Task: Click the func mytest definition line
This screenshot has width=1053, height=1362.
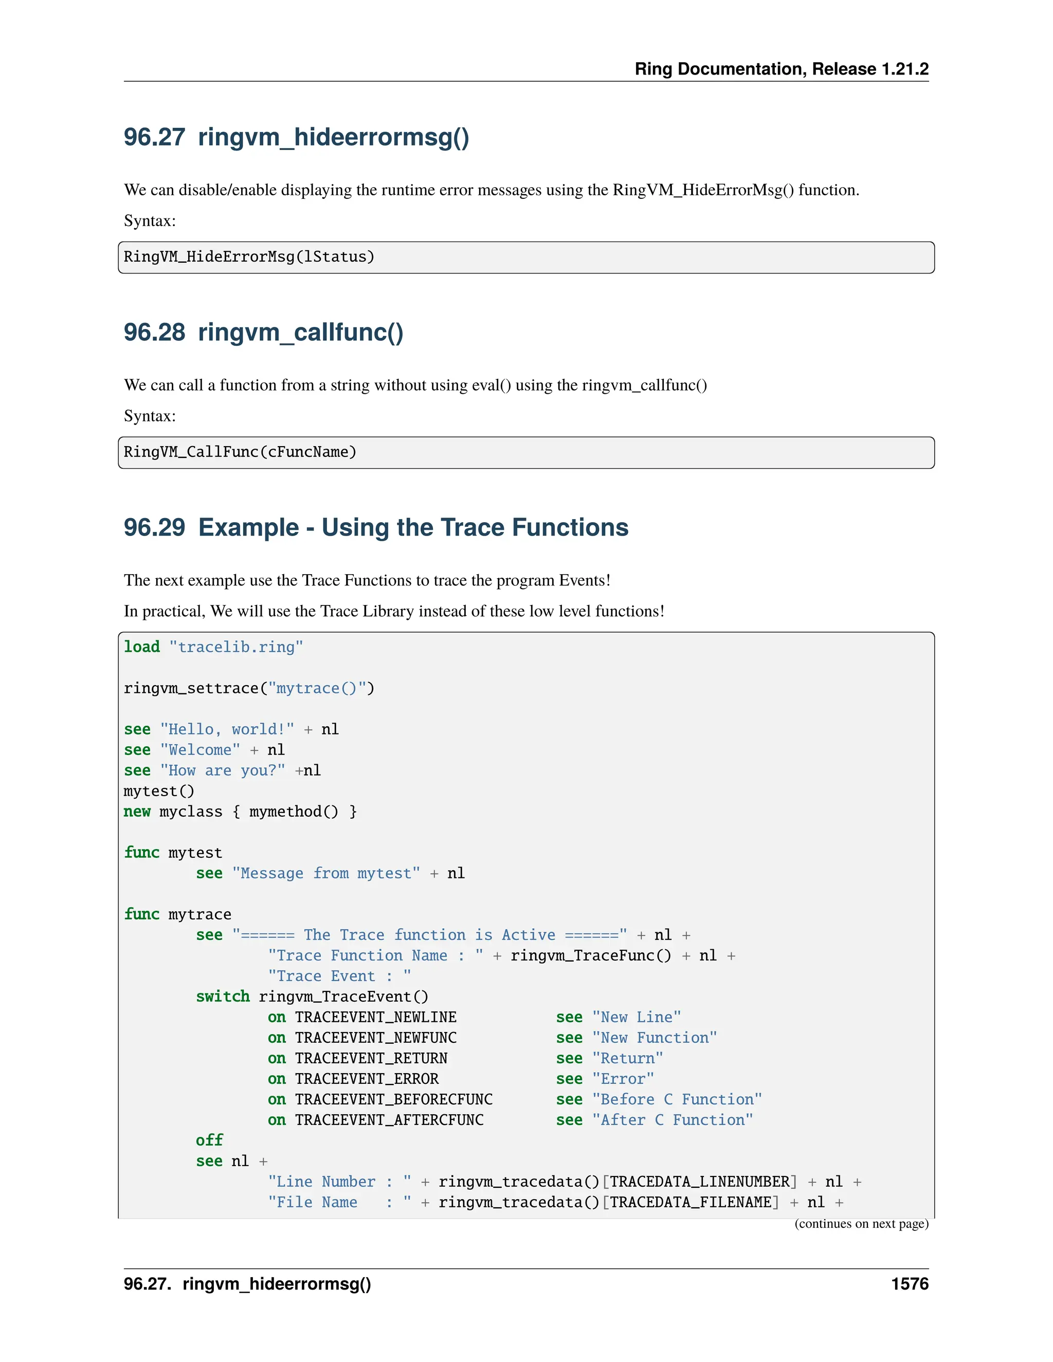Action: pos(173,853)
